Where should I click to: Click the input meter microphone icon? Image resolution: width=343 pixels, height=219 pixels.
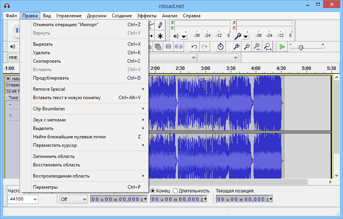click(x=237, y=36)
